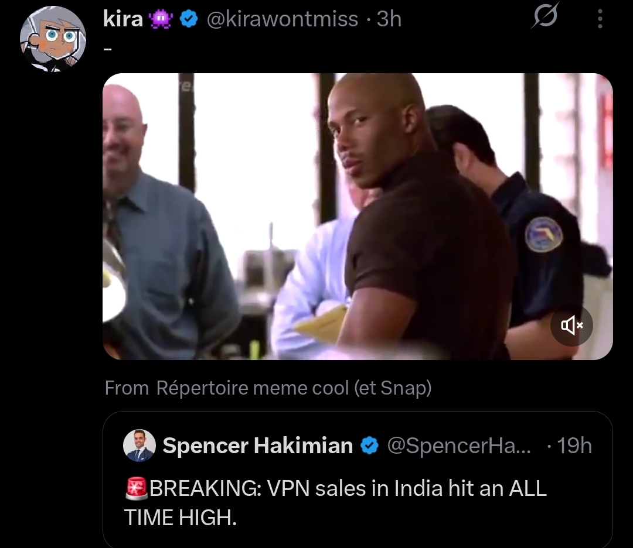This screenshot has width=633, height=548.
Task: Click the word From in the video caption
Action: coord(127,388)
